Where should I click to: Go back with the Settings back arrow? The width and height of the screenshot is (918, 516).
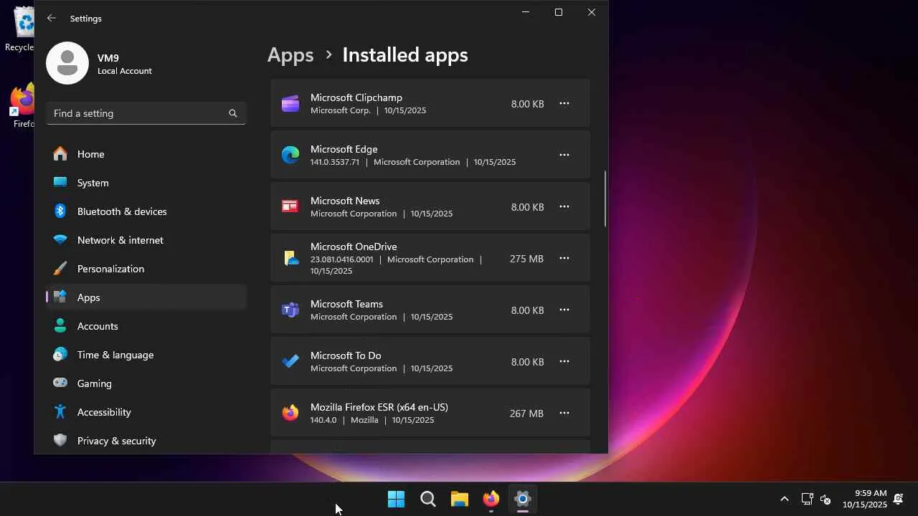click(x=52, y=19)
